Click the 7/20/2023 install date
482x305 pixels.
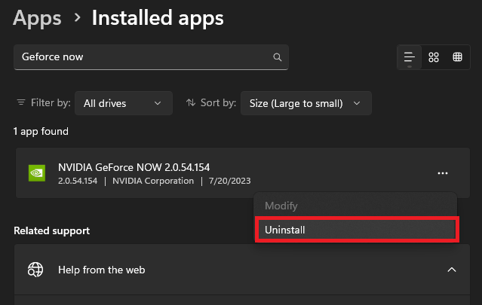(x=229, y=181)
